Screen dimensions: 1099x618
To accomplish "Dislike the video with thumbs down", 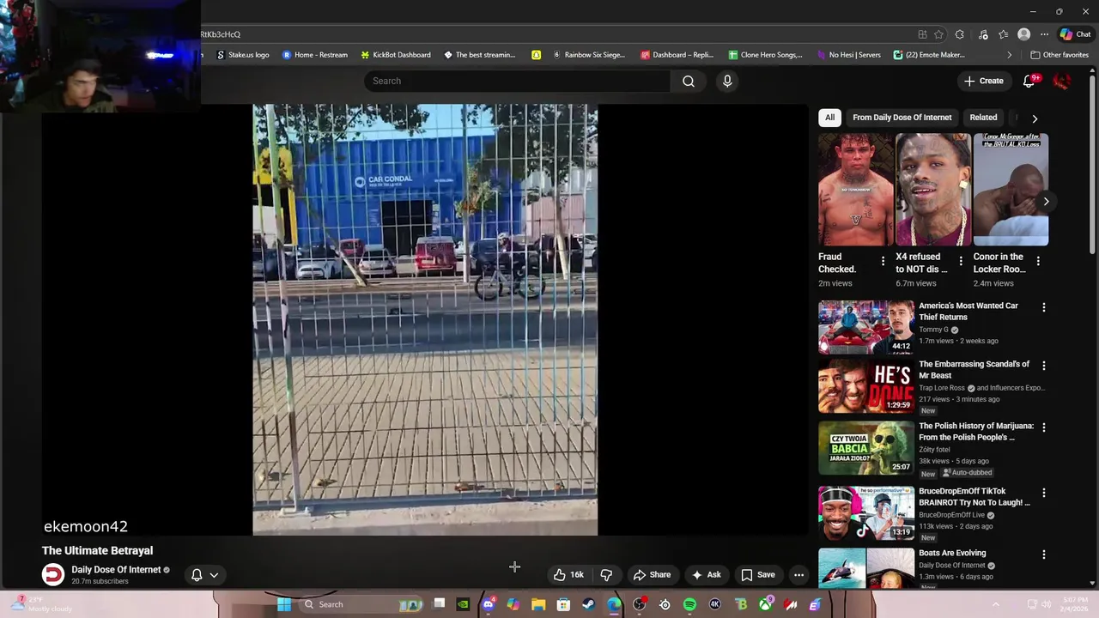I will (x=606, y=575).
